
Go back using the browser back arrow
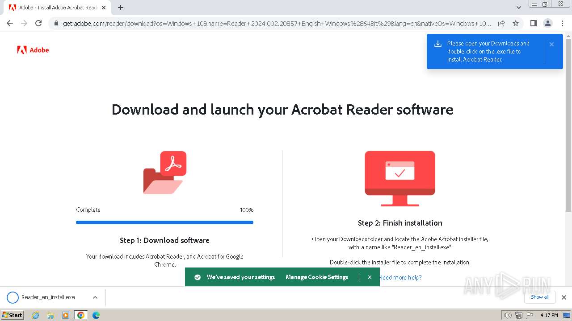10,23
